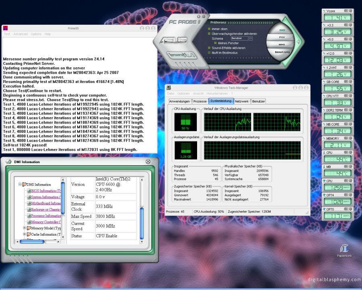Click the printer icon in DMI Information title
Viewport: 362px width, 290px height.
pyautogui.click(x=8, y=162)
